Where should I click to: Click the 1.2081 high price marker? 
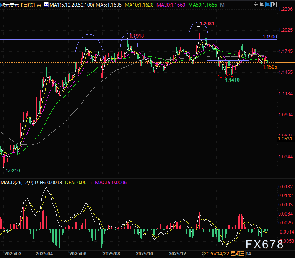207,24
